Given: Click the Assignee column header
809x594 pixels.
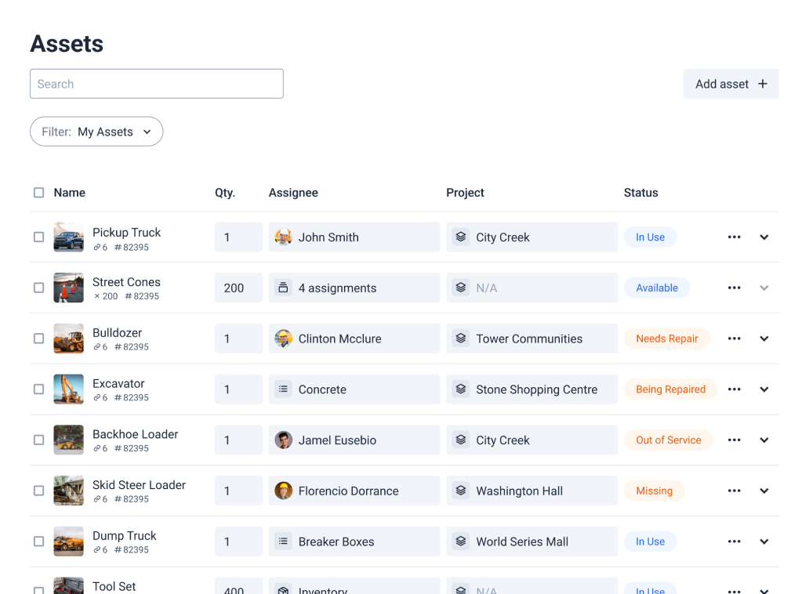Looking at the screenshot, I should tap(293, 193).
